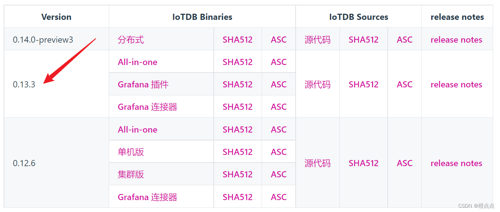Image resolution: width=500 pixels, height=212 pixels.
Task: View the SHA512 checksum for 0.14.0-preview3 分布式
Action: click(x=238, y=39)
